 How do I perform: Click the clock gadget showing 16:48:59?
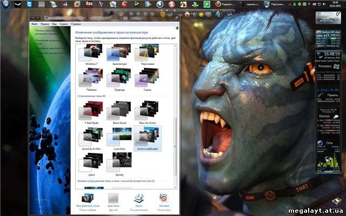328,56
